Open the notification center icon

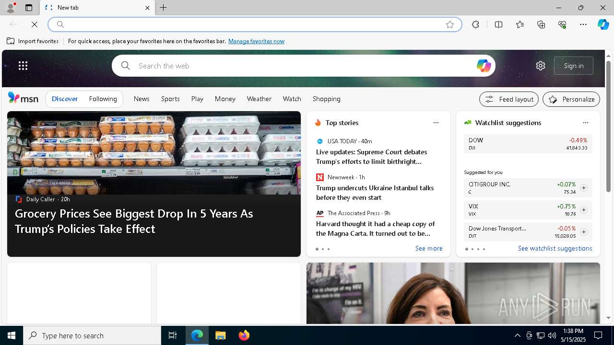[x=598, y=335]
